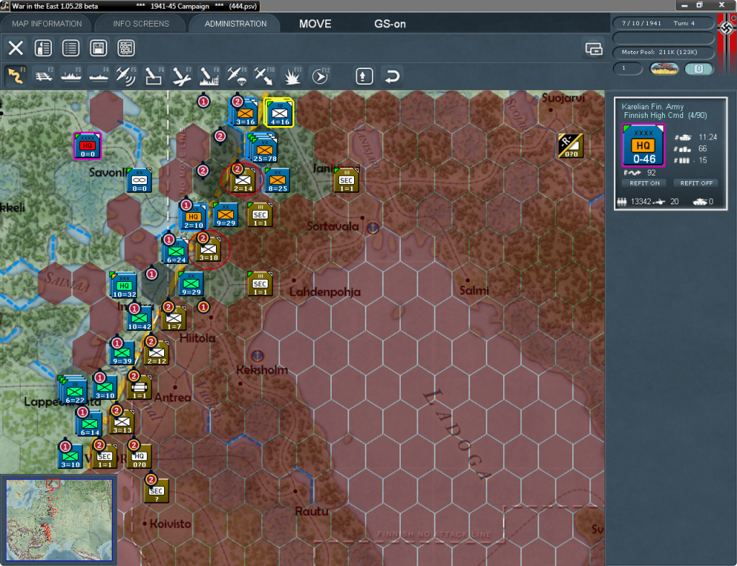This screenshot has height=566, width=737.
Task: Click the HQ 0-46 counter in unit panel
Action: tap(643, 145)
